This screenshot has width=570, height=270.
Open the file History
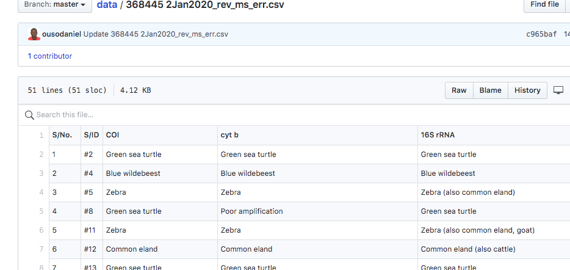click(527, 90)
